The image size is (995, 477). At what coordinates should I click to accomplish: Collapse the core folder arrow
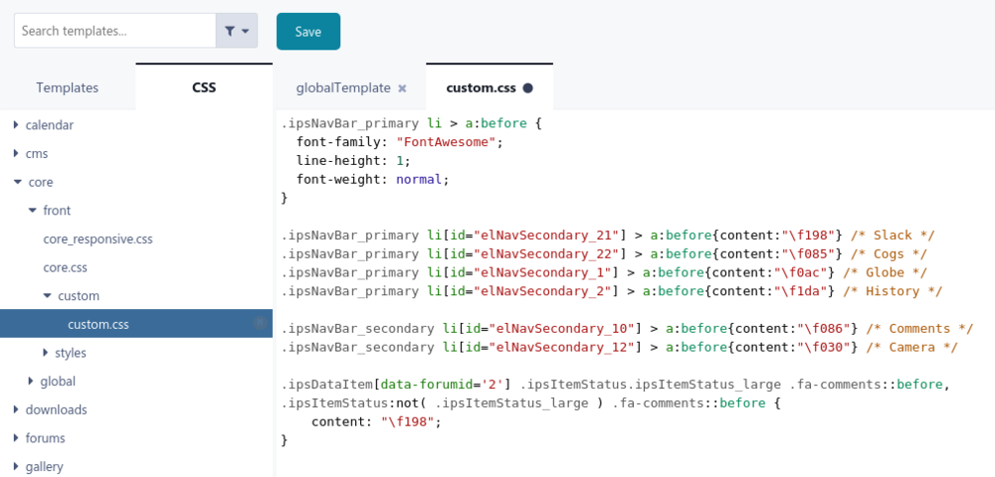point(17,183)
